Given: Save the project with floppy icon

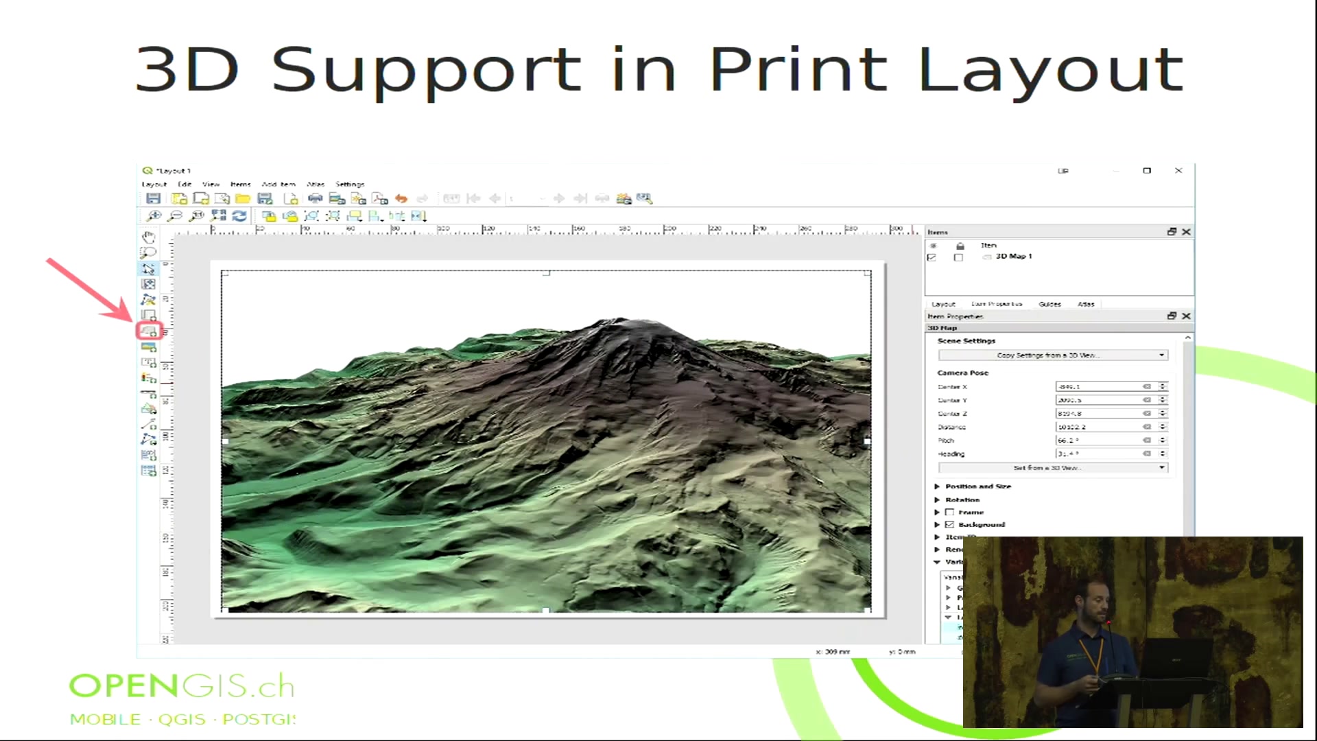Looking at the screenshot, I should point(153,198).
